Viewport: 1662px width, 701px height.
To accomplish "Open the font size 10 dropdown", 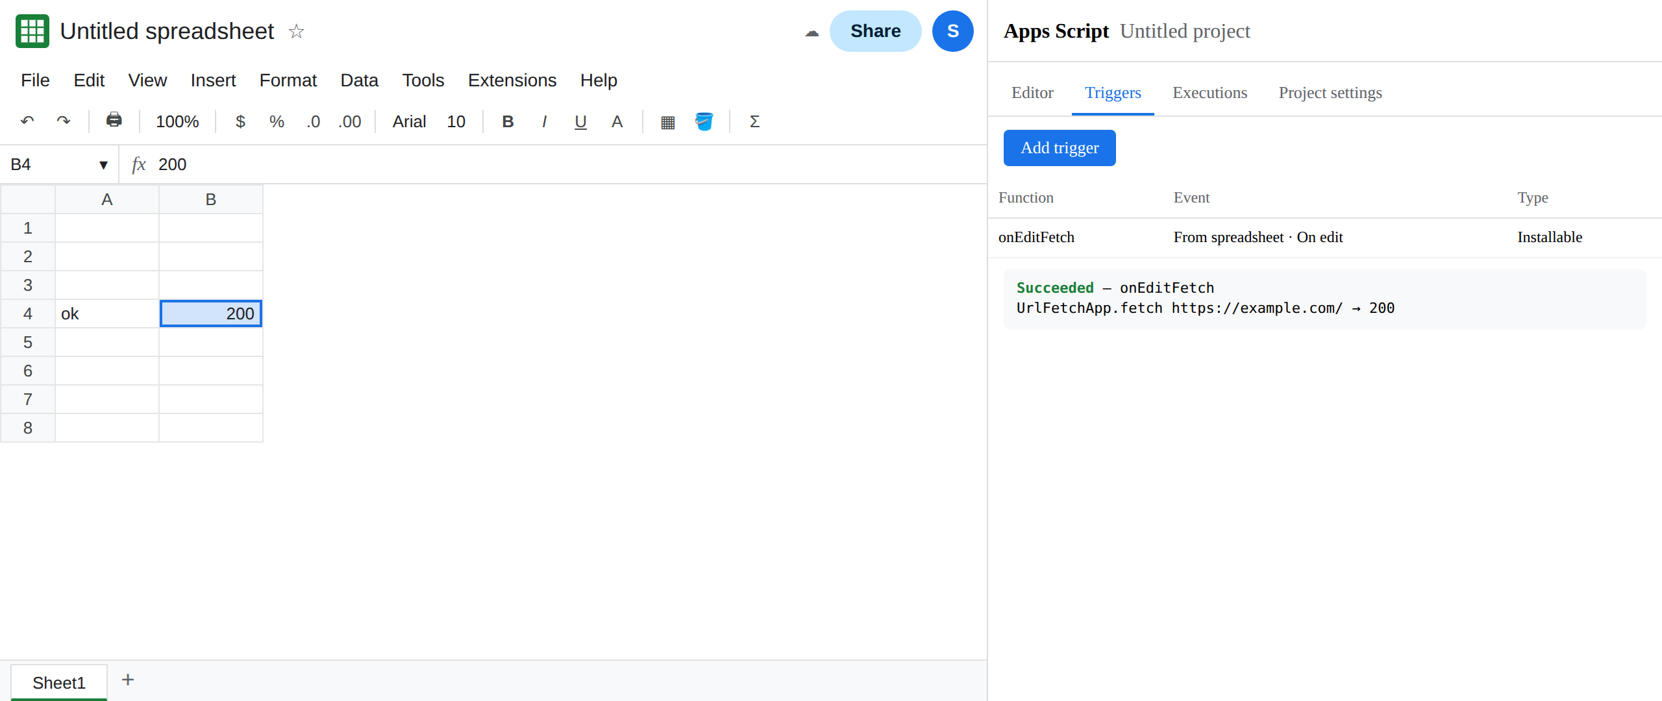I will coord(456,121).
